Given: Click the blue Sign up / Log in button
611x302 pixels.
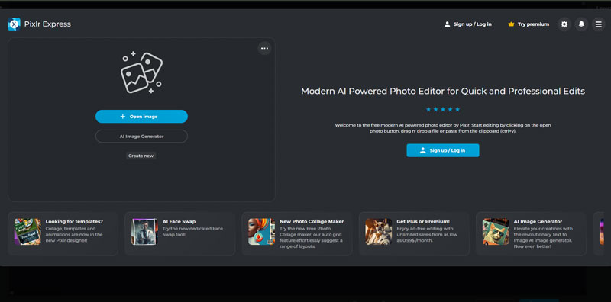Looking at the screenshot, I should pos(443,150).
